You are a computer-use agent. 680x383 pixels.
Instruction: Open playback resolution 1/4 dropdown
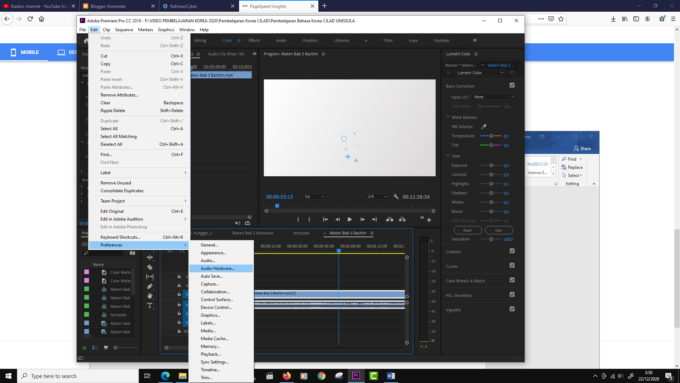click(x=377, y=197)
